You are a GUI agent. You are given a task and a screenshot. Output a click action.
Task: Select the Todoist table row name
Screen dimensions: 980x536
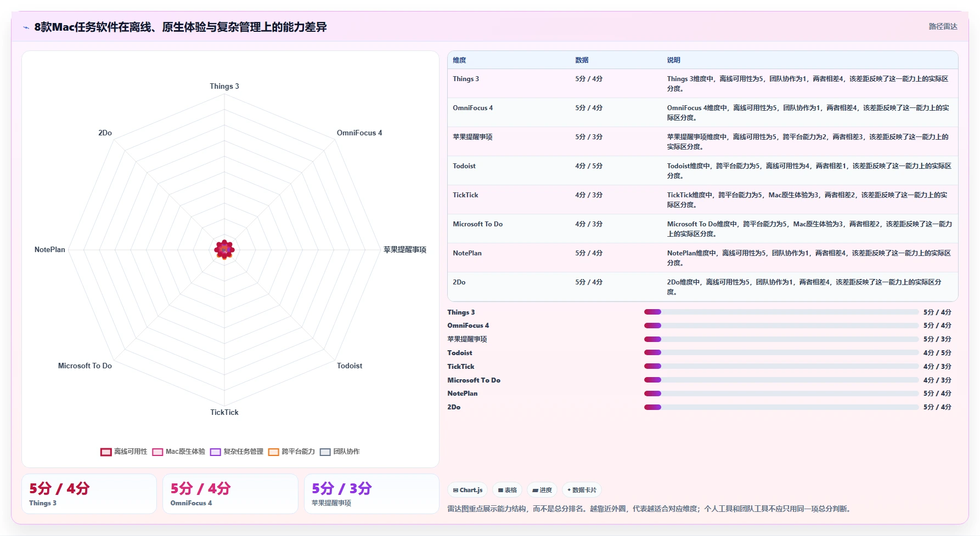click(x=464, y=166)
